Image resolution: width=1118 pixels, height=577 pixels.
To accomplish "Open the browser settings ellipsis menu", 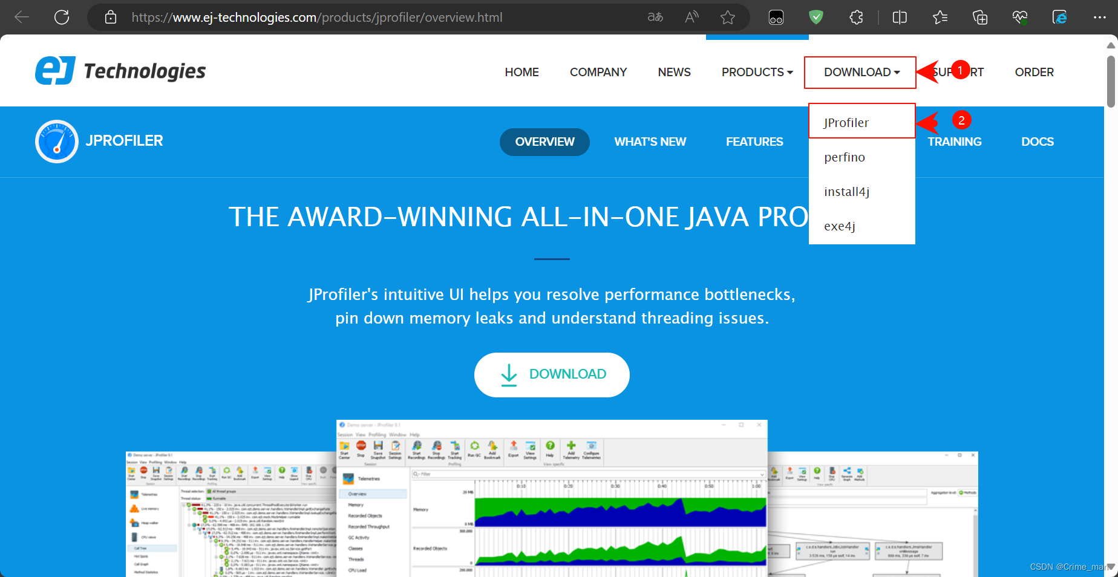I will tap(1100, 18).
